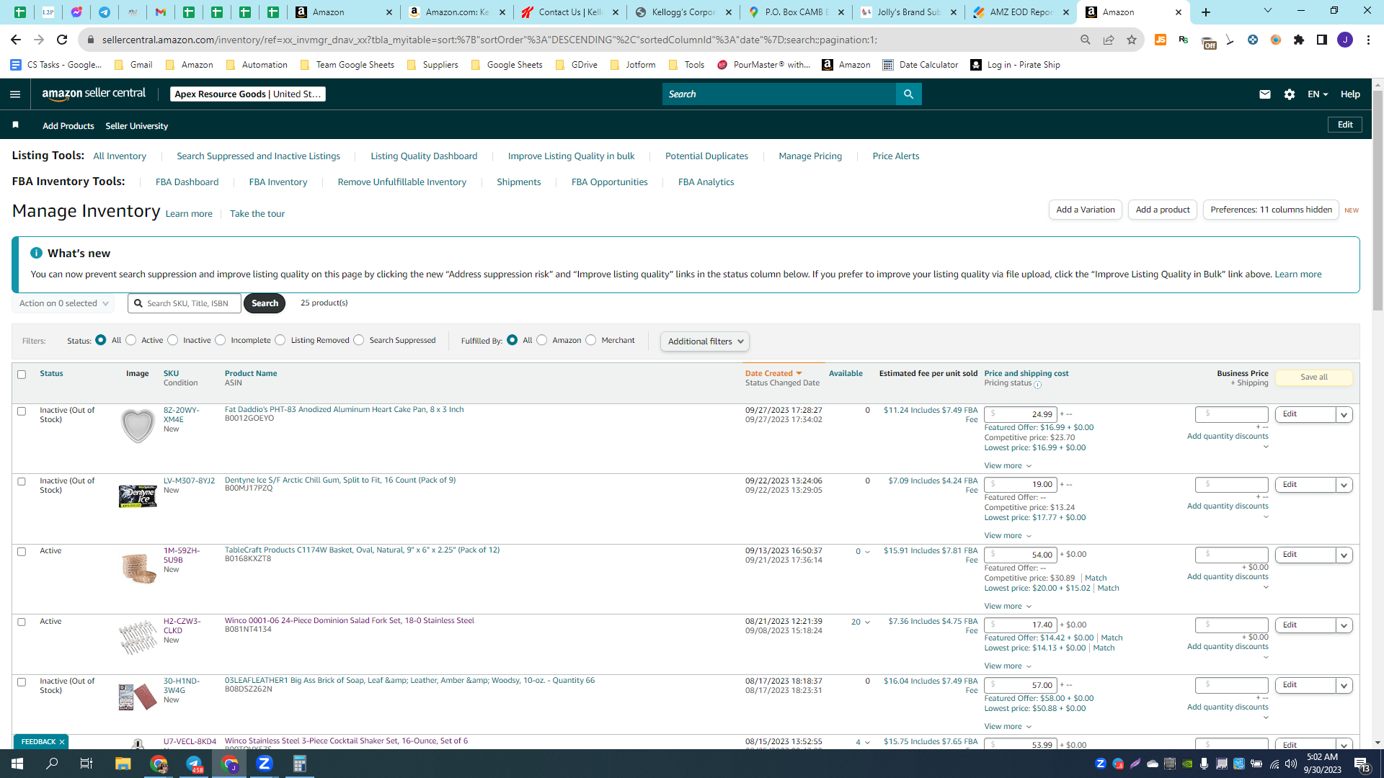This screenshot has width=1384, height=778.
Task: Click the Add a Variation button
Action: click(x=1085, y=210)
